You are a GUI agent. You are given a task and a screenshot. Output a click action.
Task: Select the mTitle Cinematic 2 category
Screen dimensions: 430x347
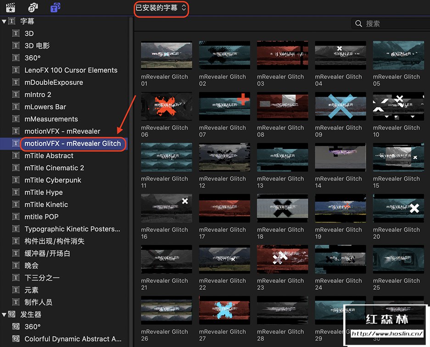[54, 168]
